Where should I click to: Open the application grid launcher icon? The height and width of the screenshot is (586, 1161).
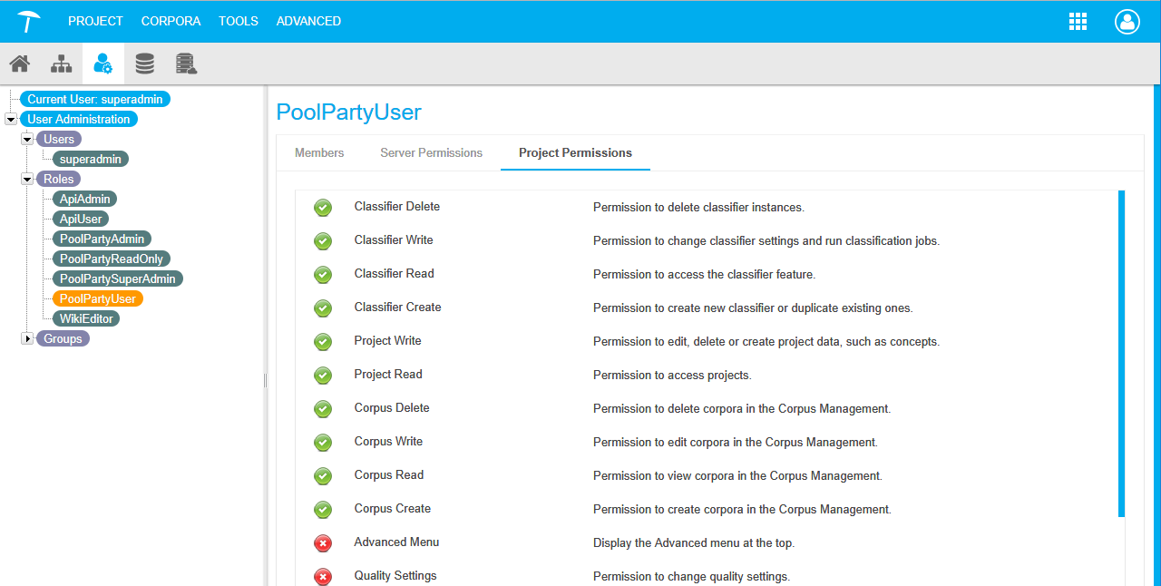click(x=1078, y=22)
